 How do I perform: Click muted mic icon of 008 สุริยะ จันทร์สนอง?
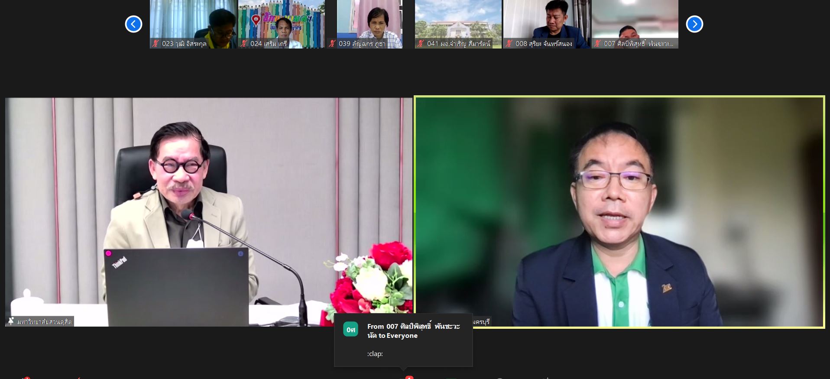pyautogui.click(x=509, y=43)
